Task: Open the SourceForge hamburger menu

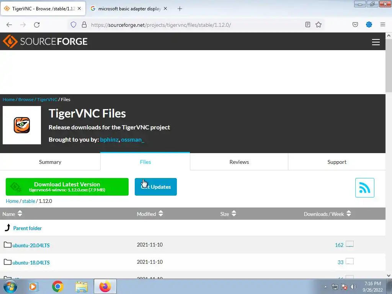Action: tap(376, 42)
